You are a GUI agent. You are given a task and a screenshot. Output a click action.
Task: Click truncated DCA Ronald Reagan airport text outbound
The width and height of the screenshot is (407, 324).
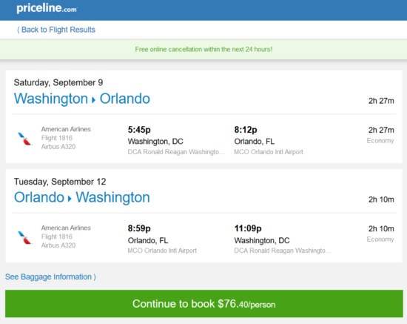click(x=176, y=152)
